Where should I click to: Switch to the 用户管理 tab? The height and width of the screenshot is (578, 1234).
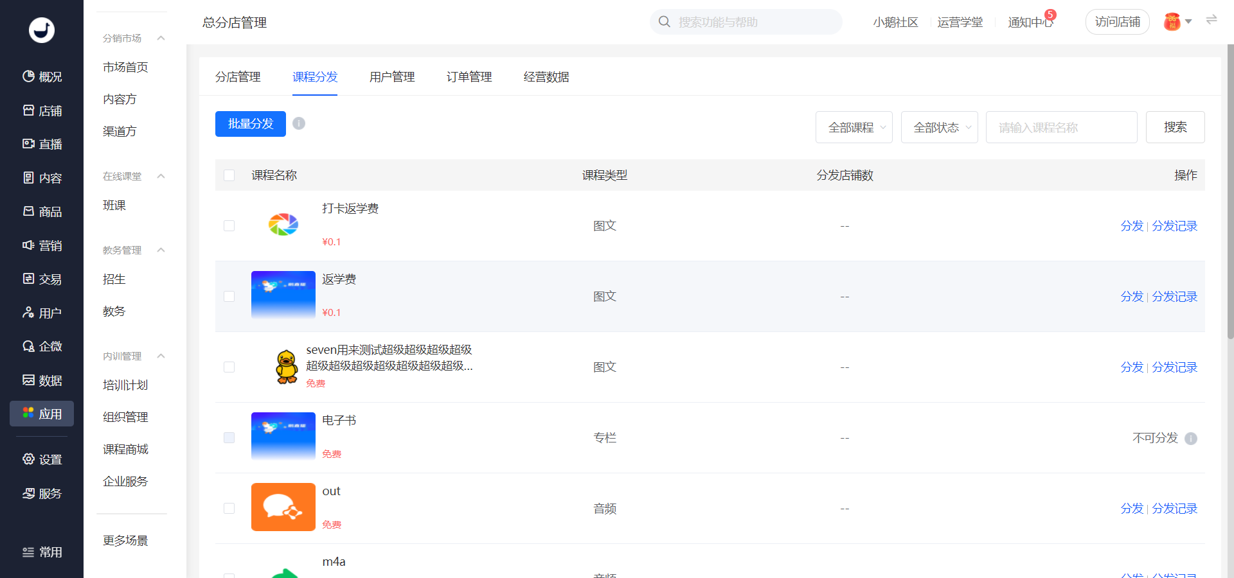tap(392, 77)
